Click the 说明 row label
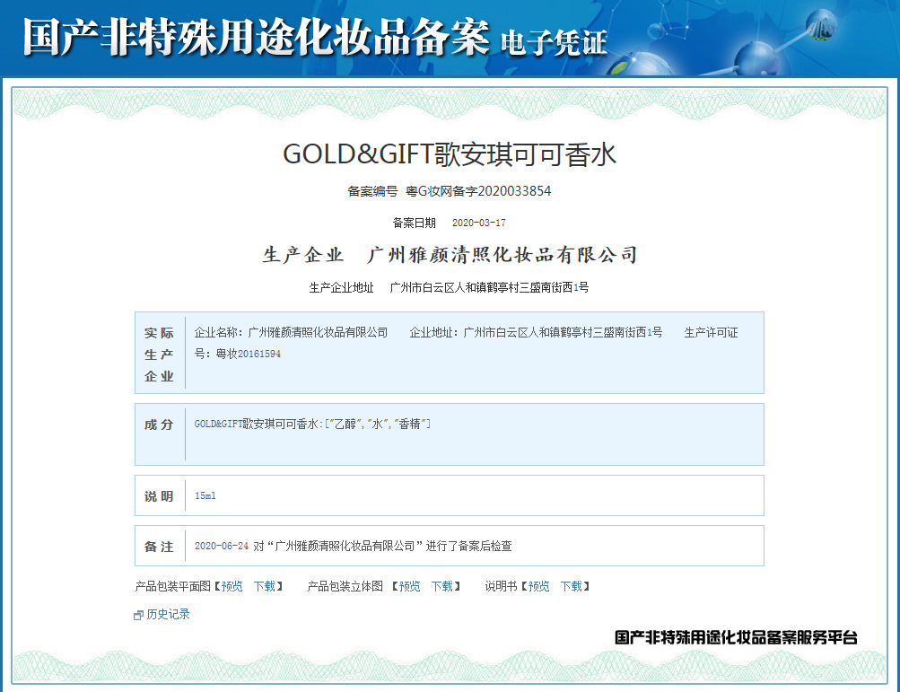Image resolution: width=900 pixels, height=692 pixels. coord(159,496)
